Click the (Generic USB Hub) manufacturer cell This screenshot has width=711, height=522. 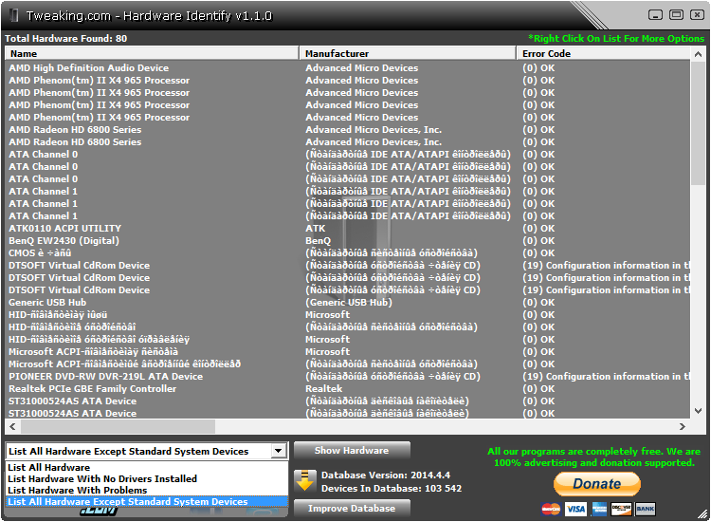tap(349, 303)
